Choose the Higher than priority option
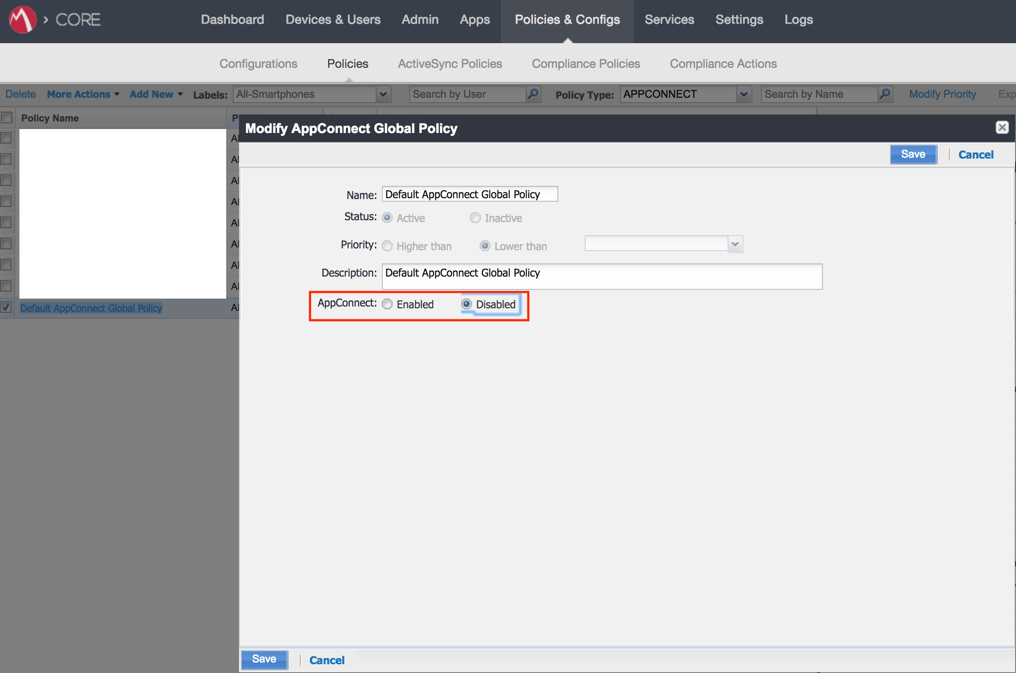This screenshot has width=1016, height=673. click(x=387, y=246)
